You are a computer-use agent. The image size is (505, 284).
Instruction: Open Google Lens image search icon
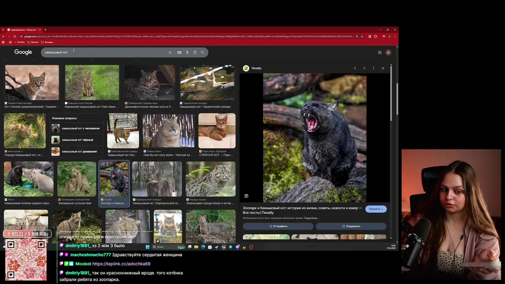(x=195, y=52)
